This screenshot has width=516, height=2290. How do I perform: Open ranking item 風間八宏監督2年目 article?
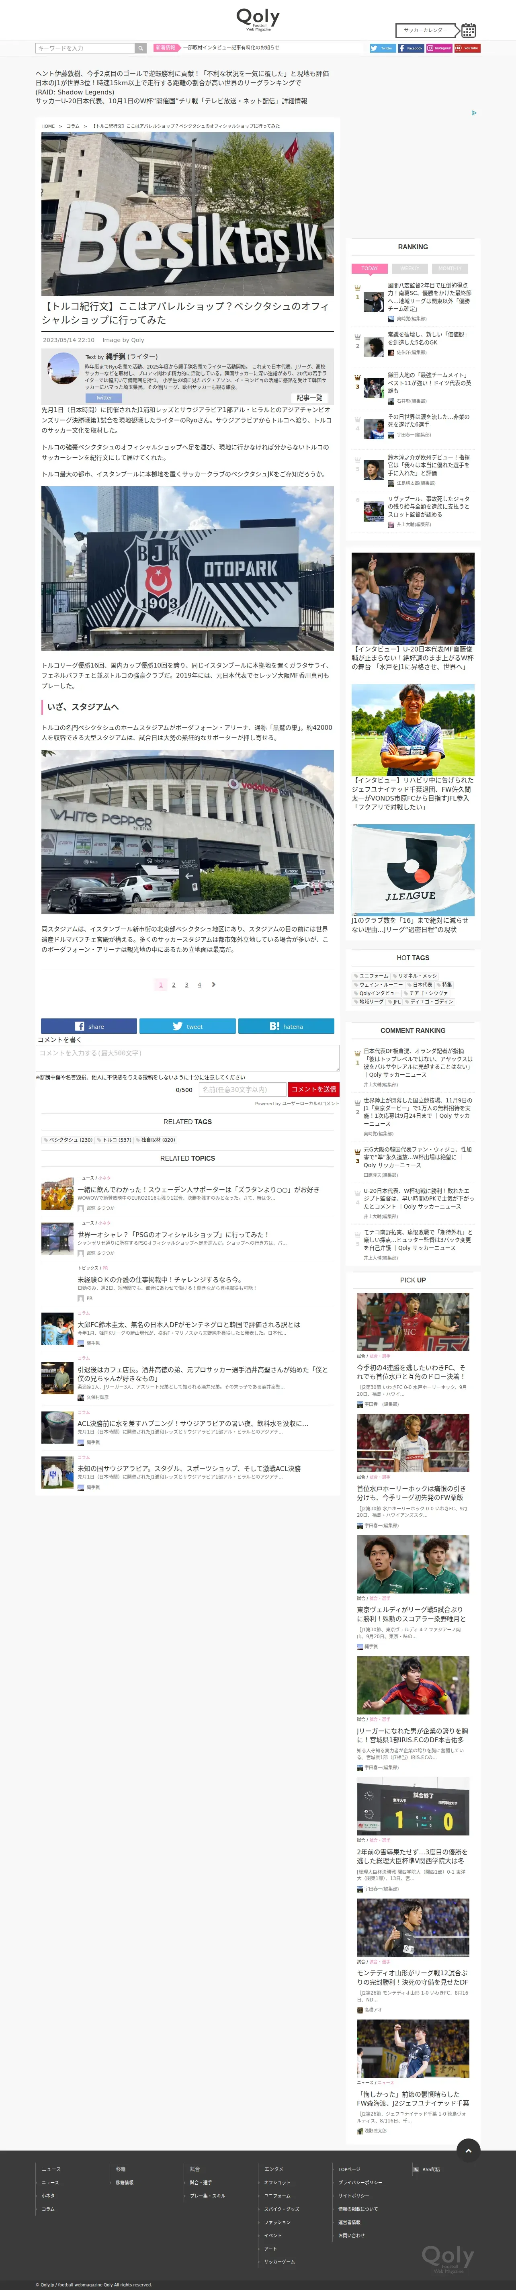point(430,297)
